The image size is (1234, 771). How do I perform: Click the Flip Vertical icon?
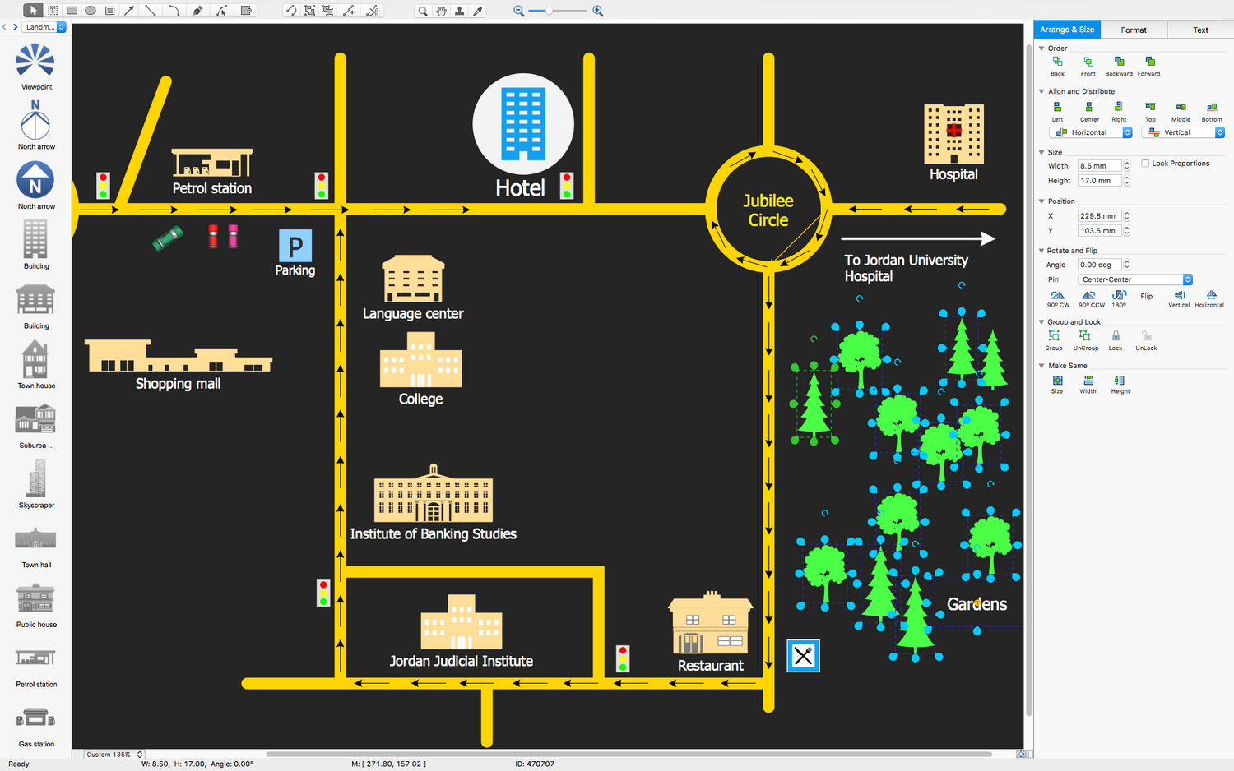point(1179,296)
